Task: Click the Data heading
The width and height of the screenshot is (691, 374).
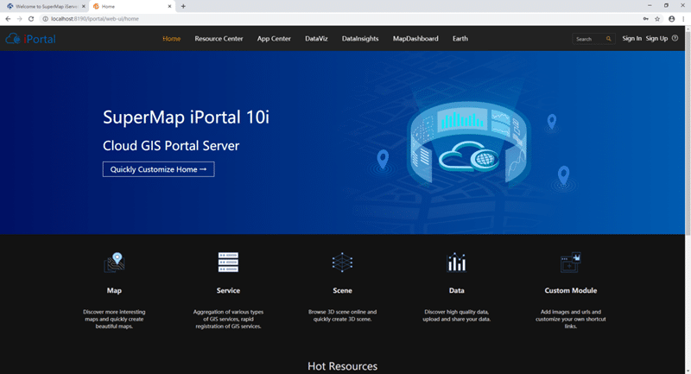Action: click(x=457, y=290)
